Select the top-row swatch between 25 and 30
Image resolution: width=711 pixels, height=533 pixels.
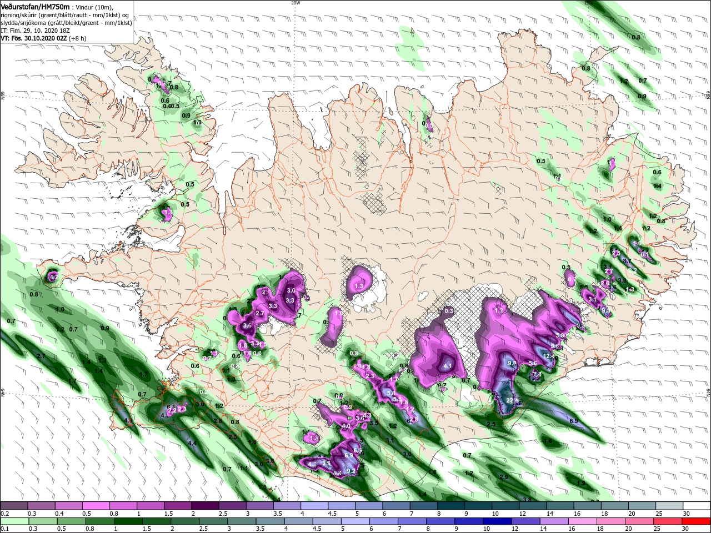pos(670,506)
